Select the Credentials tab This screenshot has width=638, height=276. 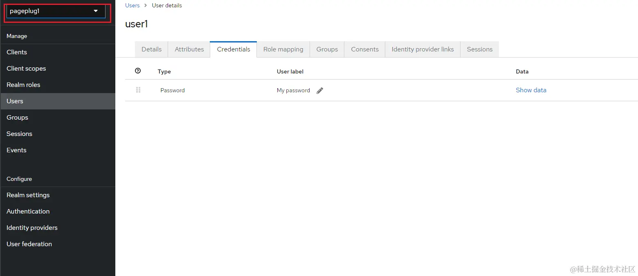[x=234, y=49]
